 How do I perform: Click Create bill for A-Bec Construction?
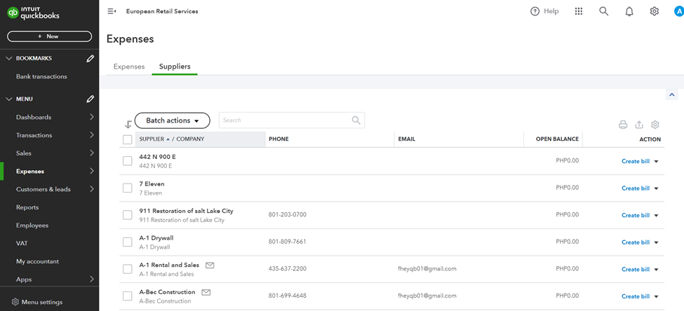(635, 296)
